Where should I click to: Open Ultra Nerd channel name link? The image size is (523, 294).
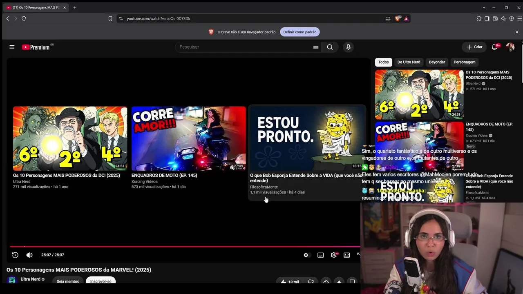tap(31, 279)
